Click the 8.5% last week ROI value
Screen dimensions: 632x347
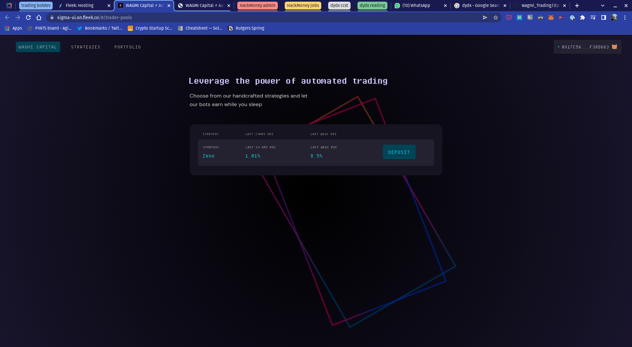coord(316,156)
